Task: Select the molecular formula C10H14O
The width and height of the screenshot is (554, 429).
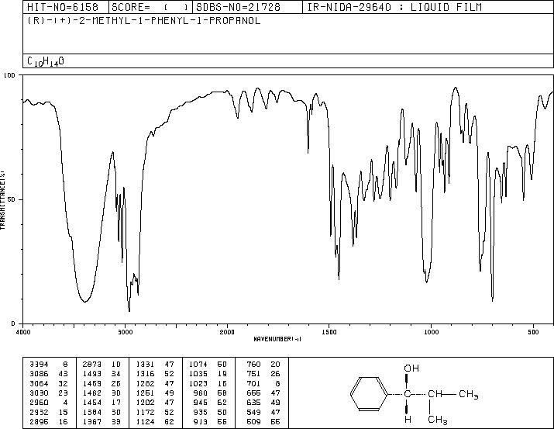Action: click(46, 61)
